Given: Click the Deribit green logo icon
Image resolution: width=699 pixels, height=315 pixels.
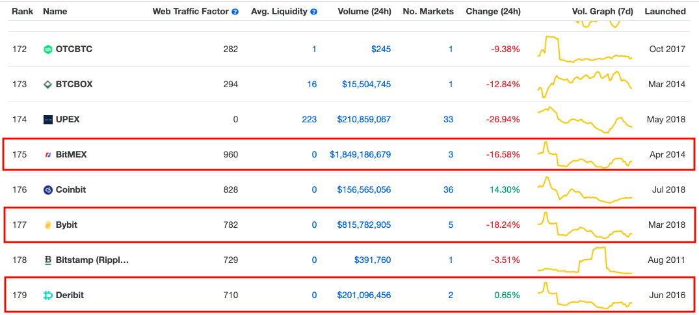Looking at the screenshot, I should tap(47, 295).
